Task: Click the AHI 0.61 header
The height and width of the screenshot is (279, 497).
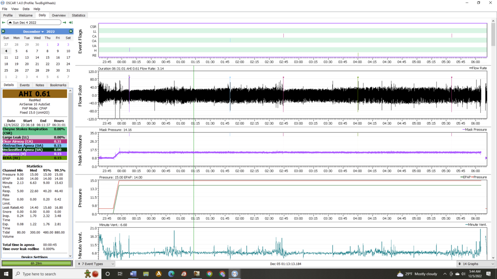Action: (x=34, y=94)
